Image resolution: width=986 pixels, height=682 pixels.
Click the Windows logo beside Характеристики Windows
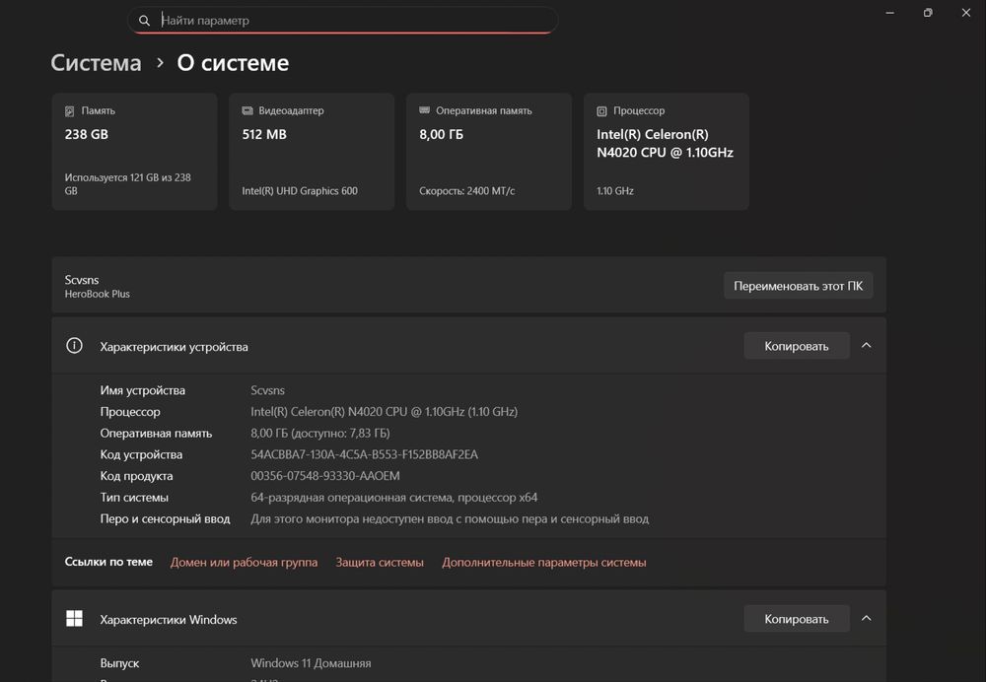[x=74, y=619]
